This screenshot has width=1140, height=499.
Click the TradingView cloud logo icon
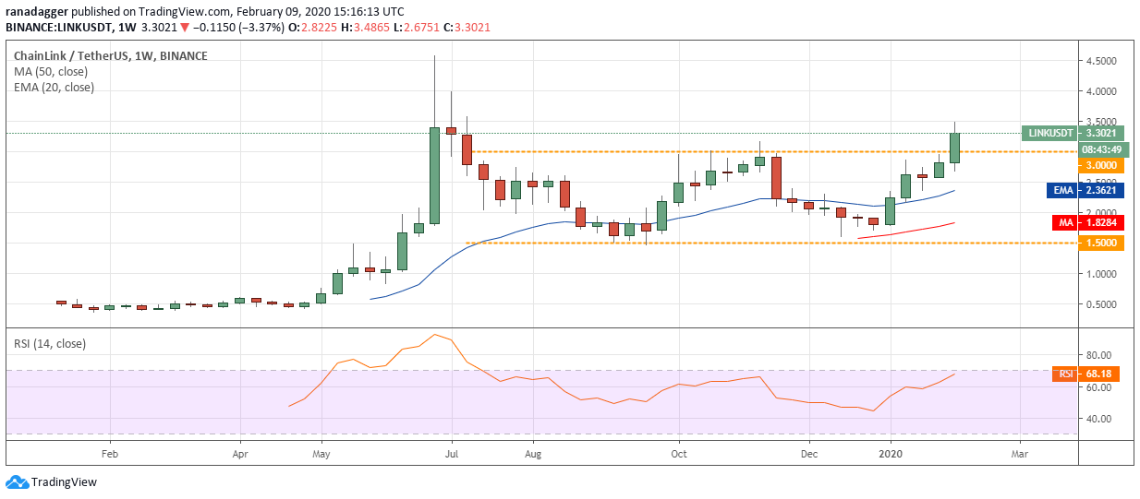pyautogui.click(x=17, y=481)
